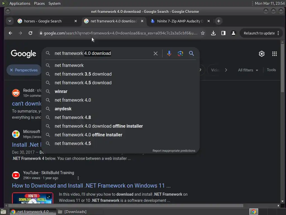Play the YouTube video thumbnail
Screen dimensions: 286x215
(33, 198)
